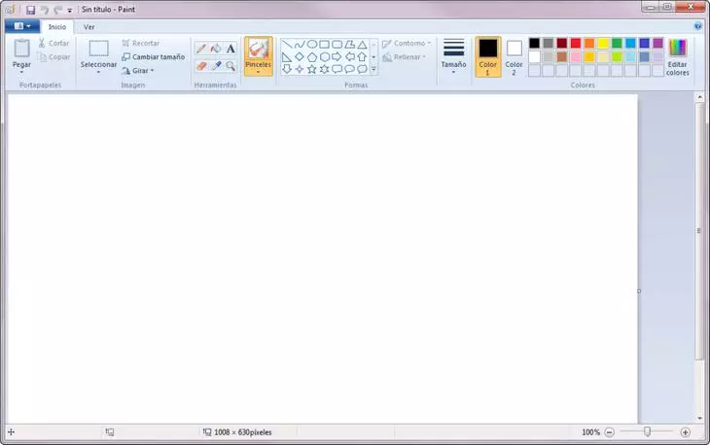Click the Redo arrow in title bar
The width and height of the screenshot is (710, 445).
pos(57,10)
